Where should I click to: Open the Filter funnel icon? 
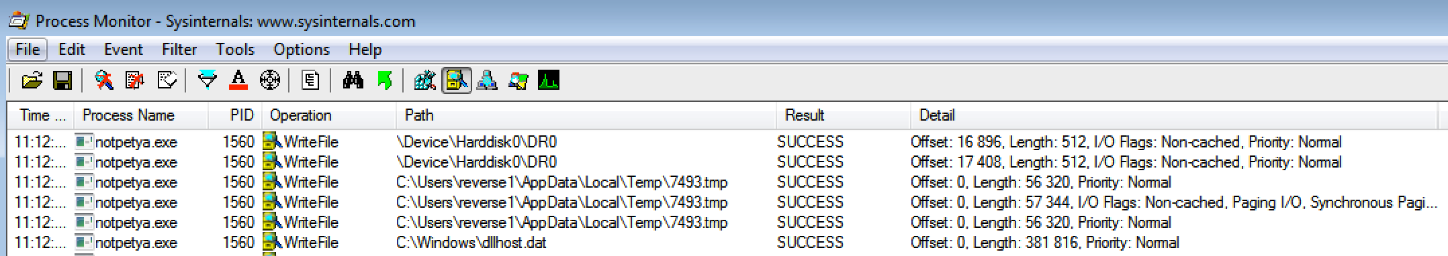pos(208,81)
